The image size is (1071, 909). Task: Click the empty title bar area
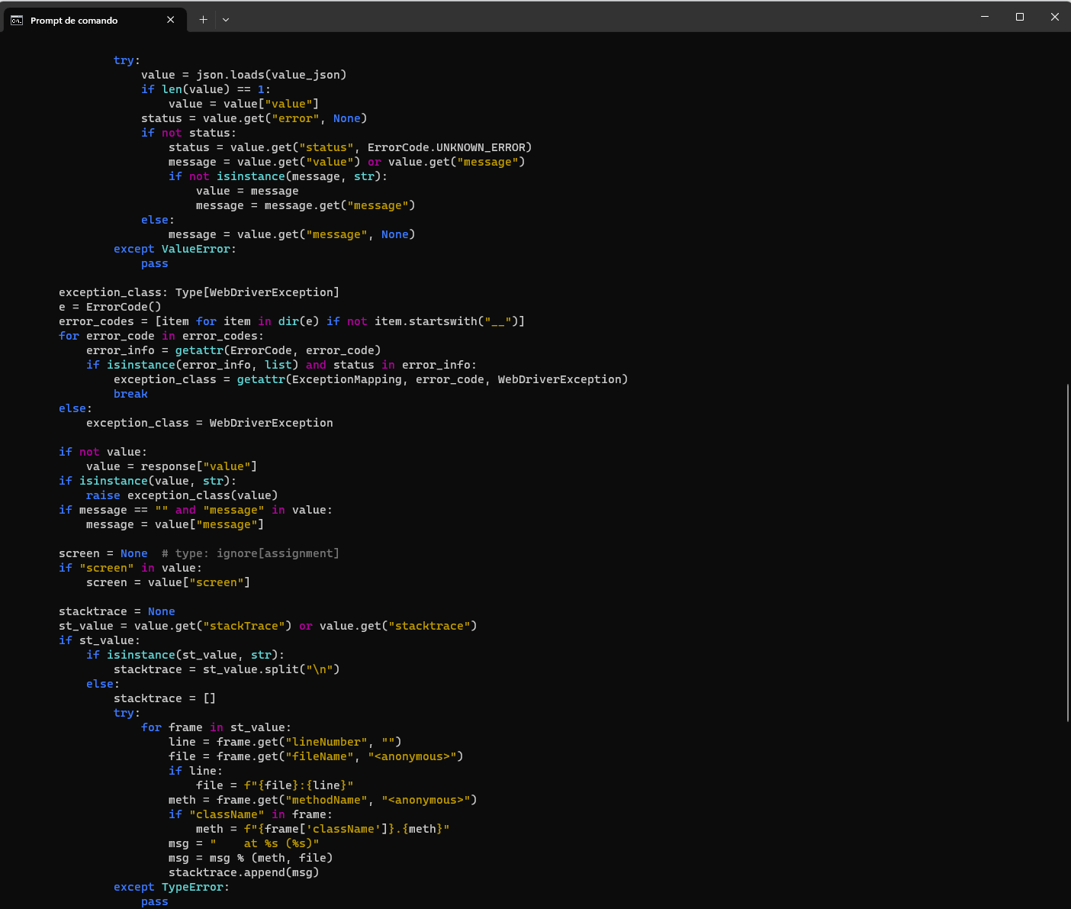595,17
